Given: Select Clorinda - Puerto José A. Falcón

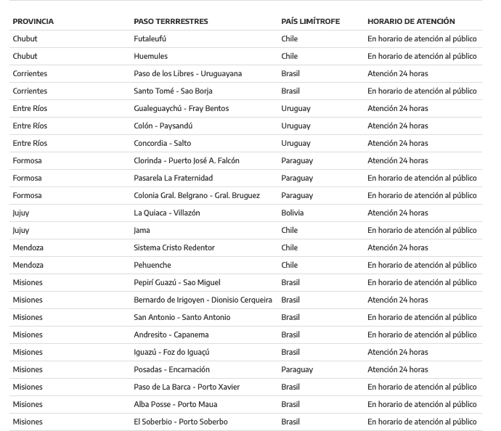Looking at the screenshot, I should pyautogui.click(x=187, y=160).
